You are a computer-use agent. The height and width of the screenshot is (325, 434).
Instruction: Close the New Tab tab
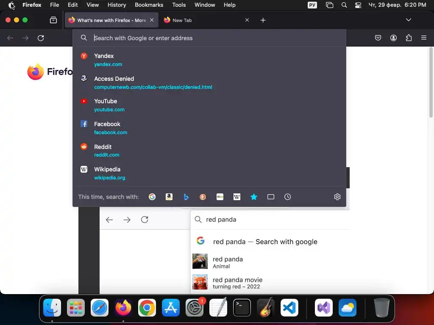tap(247, 20)
